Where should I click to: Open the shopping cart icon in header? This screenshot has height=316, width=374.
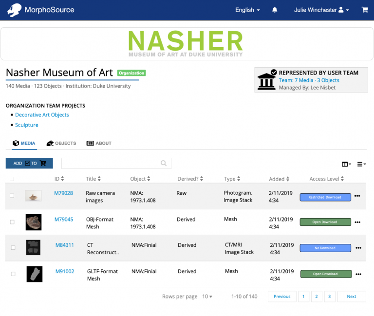[x=365, y=10]
